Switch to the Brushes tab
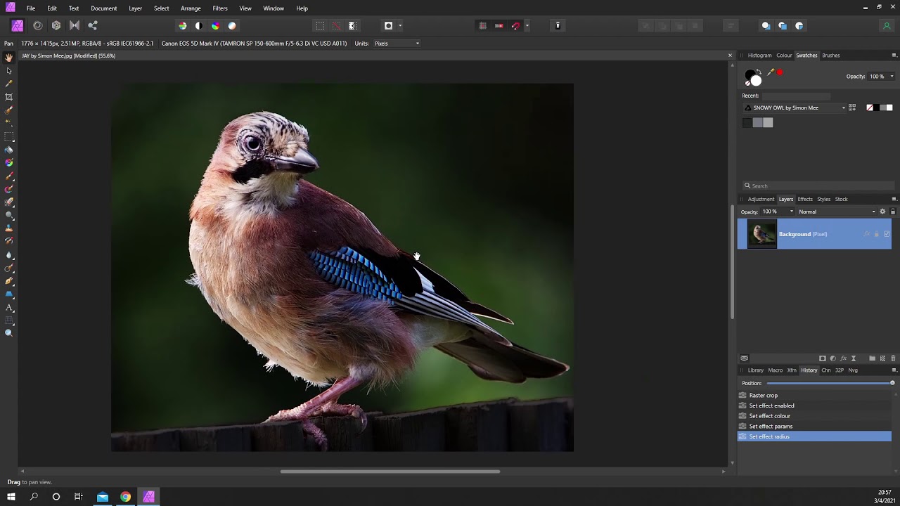Screen dimensions: 900x506 coord(830,56)
